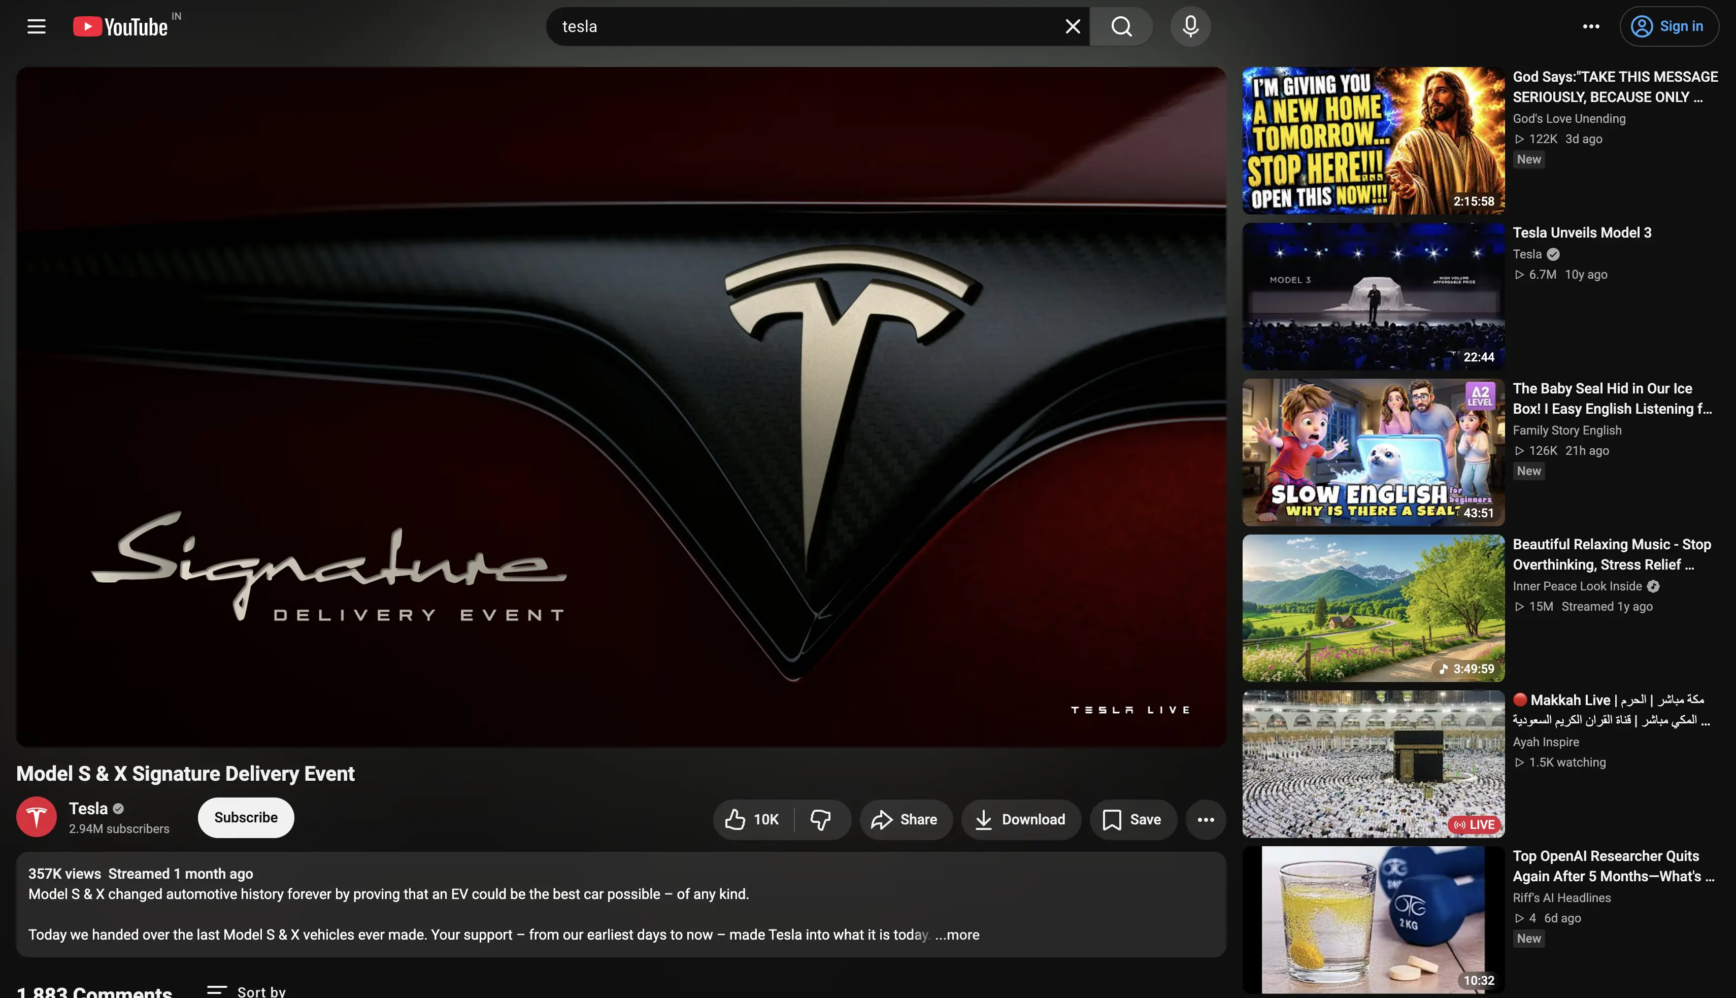Open Family Story English channel
Screen dimensions: 1736x998
tap(1567, 430)
